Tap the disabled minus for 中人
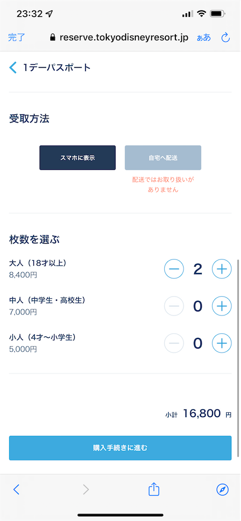The height and width of the screenshot is (521, 241). coord(174,306)
